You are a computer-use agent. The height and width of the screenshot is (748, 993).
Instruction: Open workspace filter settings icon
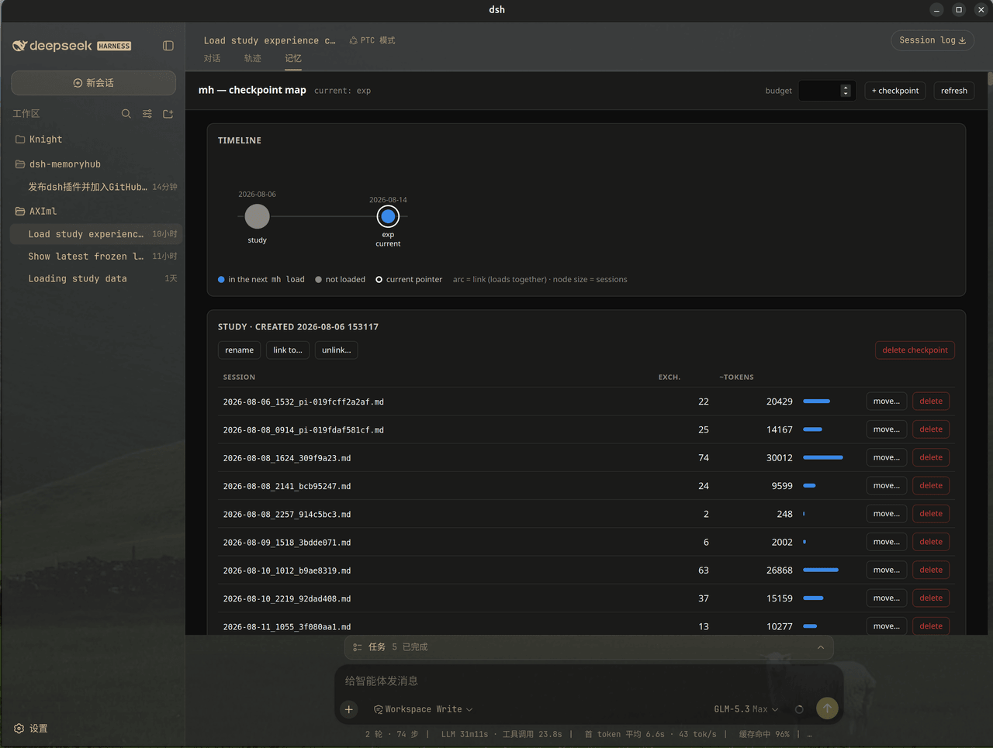147,114
